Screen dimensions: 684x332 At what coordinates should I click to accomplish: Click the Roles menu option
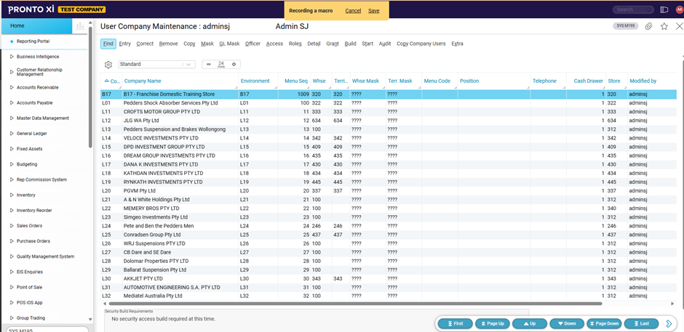tap(295, 44)
